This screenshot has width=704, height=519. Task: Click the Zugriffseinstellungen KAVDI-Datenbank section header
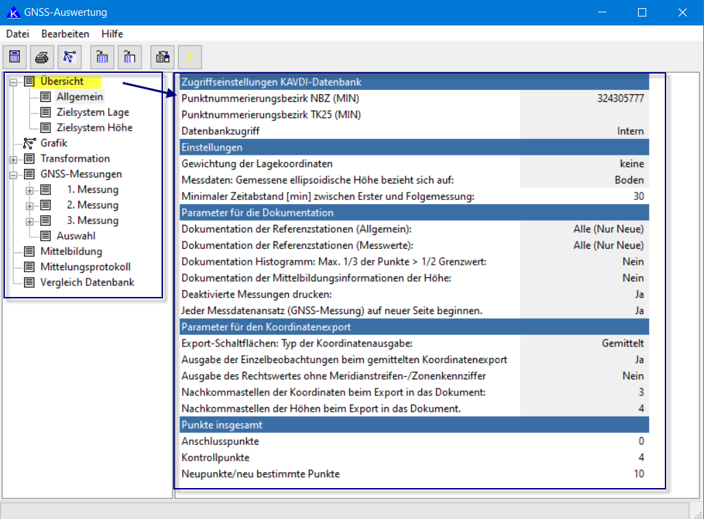tap(415, 82)
